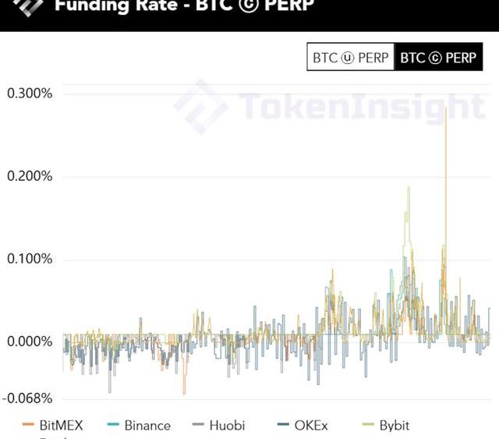This screenshot has width=499, height=439.
Task: Click the Binance label in the legend
Action: (x=147, y=425)
